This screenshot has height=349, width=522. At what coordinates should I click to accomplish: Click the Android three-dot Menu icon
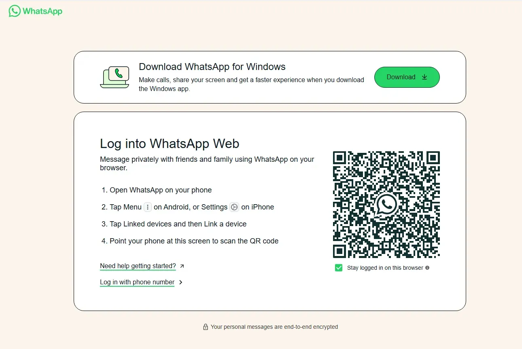[x=148, y=207]
